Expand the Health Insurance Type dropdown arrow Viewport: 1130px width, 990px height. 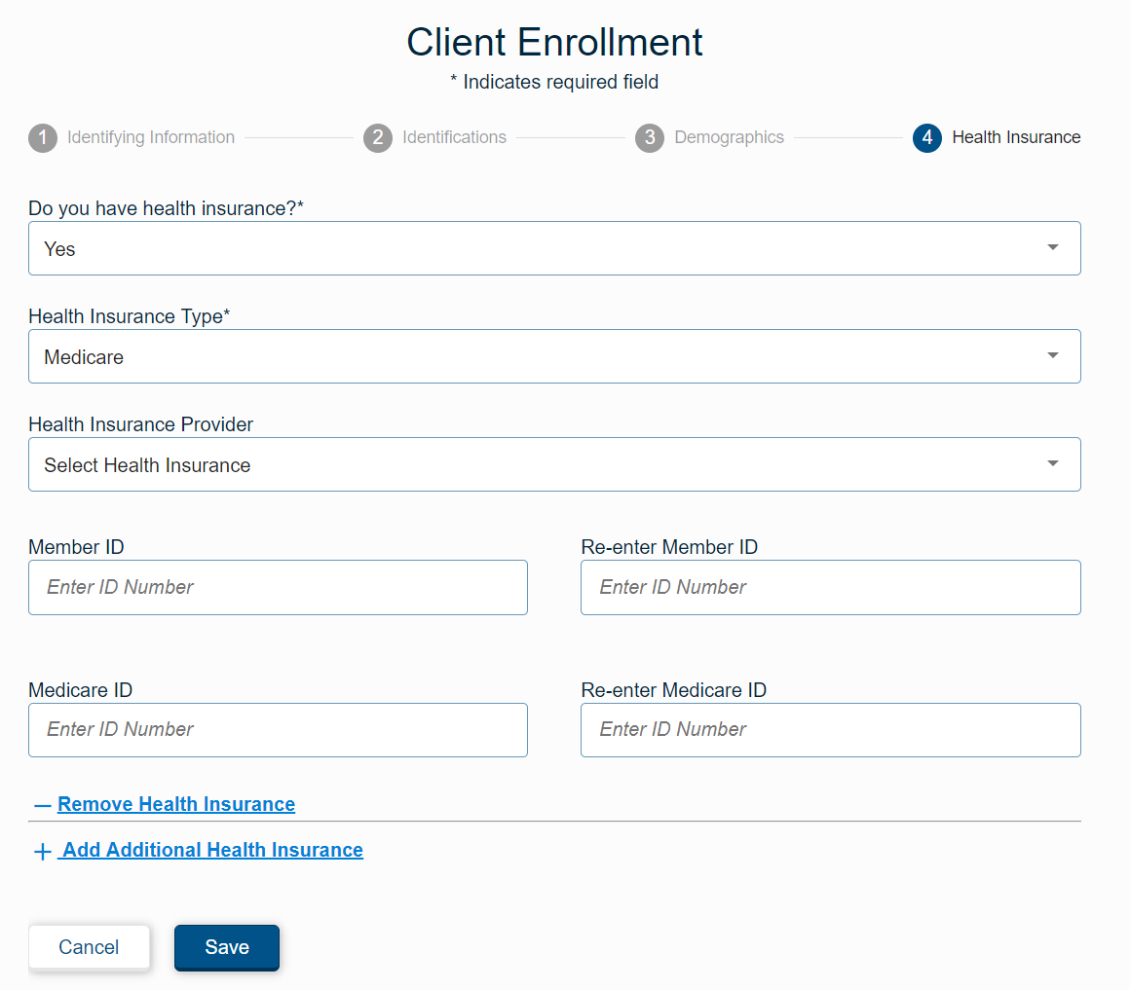1053,355
